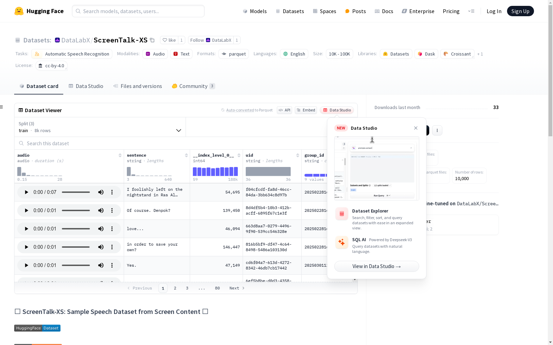Click the Sign Up button
Viewport: 553px width, 345px height.
pos(520,11)
